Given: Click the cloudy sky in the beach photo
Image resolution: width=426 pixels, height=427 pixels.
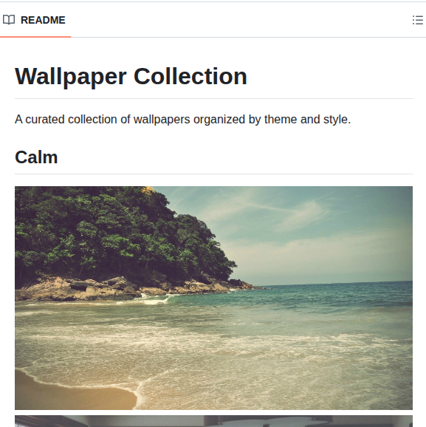Looking at the screenshot, I should coord(313,231).
